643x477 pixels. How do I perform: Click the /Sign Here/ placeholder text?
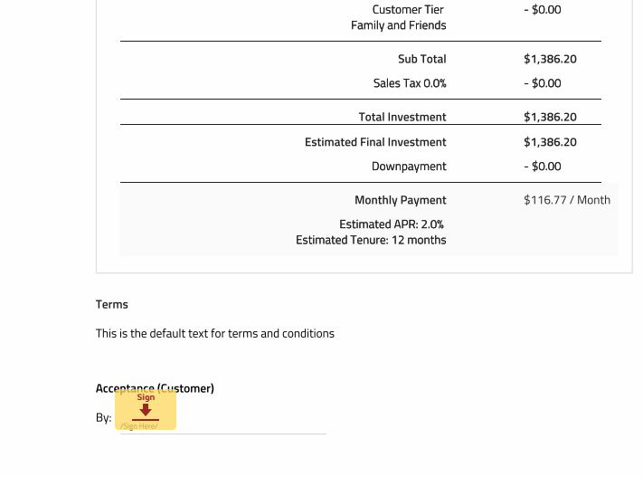[139, 426]
